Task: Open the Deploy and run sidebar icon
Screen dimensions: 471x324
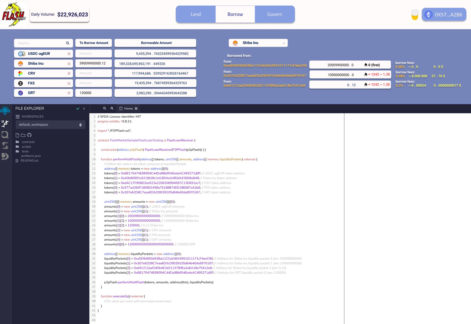Action: (5, 156)
